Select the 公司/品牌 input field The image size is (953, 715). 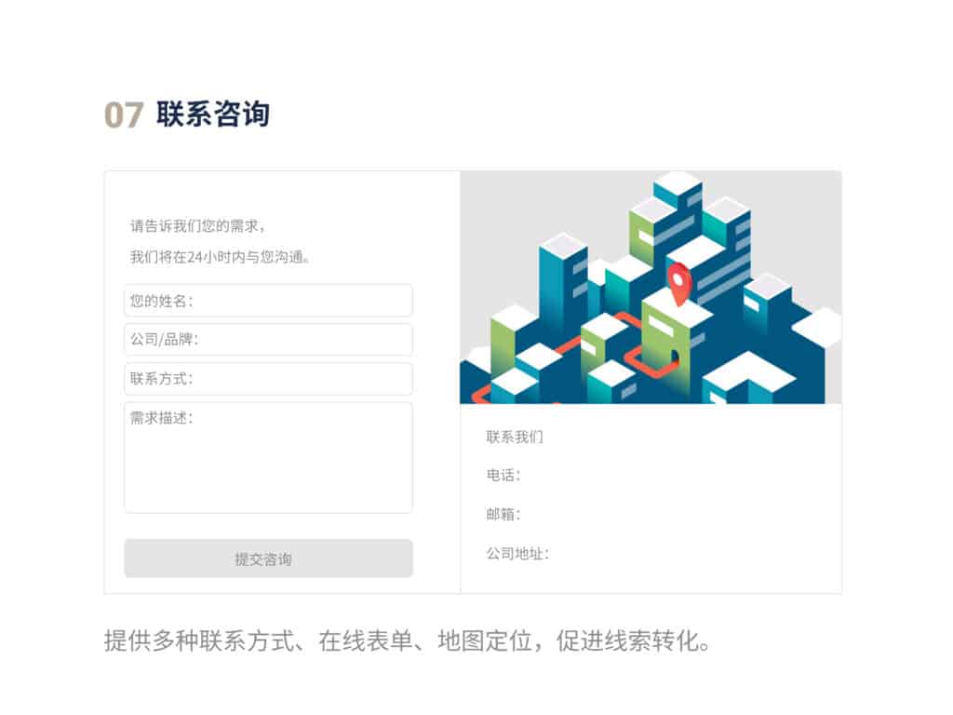click(x=268, y=339)
